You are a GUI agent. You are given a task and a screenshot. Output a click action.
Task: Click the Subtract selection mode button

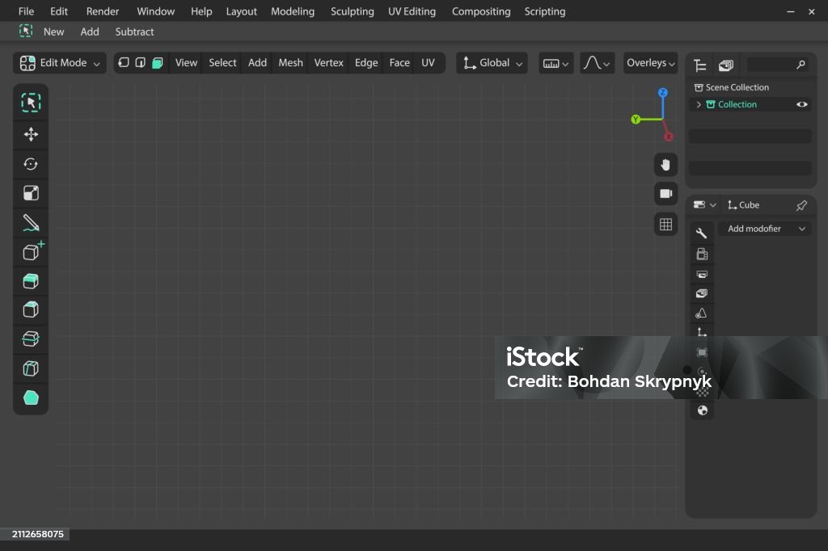coord(134,32)
